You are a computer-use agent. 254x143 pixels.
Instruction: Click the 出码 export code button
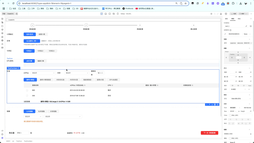234,14
